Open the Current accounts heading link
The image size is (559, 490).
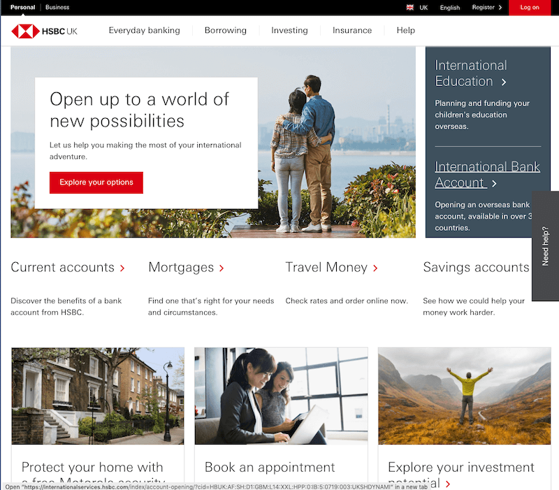62,268
